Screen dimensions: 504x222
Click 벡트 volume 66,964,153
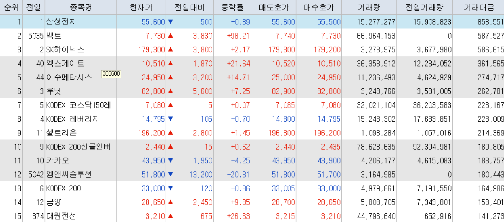tap(376, 36)
